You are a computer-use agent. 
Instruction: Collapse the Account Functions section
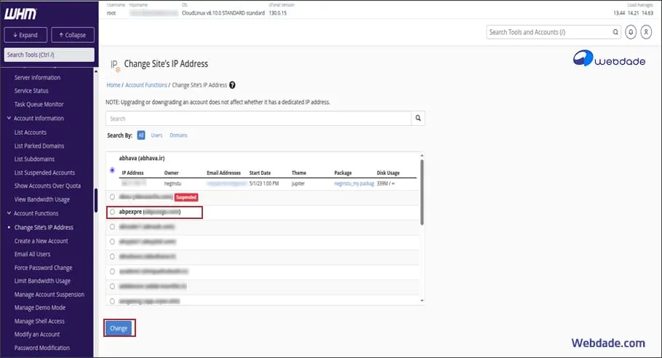(9, 213)
